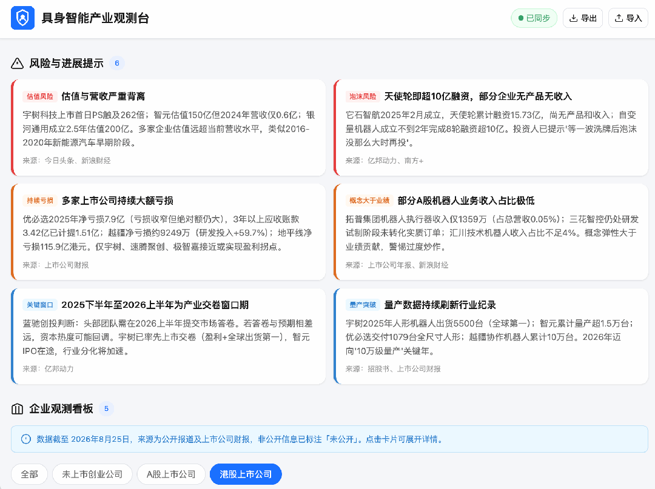Export data with the 导出 button
Screen dimensions: 655x489
pyautogui.click(x=583, y=18)
